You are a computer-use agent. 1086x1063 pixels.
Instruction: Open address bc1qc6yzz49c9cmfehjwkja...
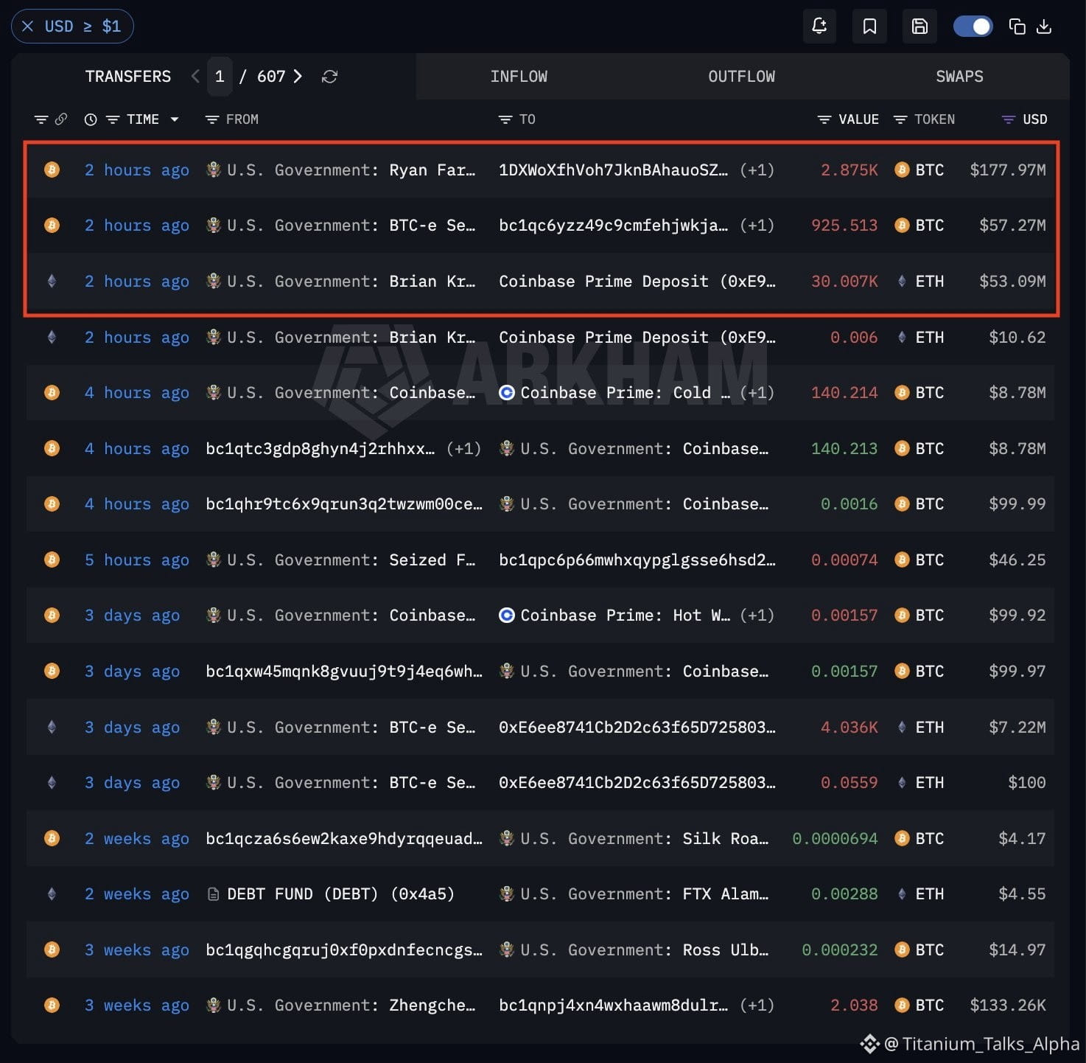click(x=613, y=225)
